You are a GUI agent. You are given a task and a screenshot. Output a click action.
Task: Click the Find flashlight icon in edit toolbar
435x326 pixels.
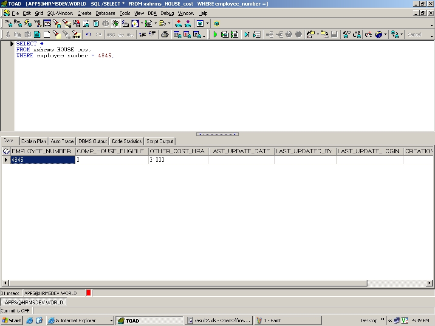click(x=57, y=34)
